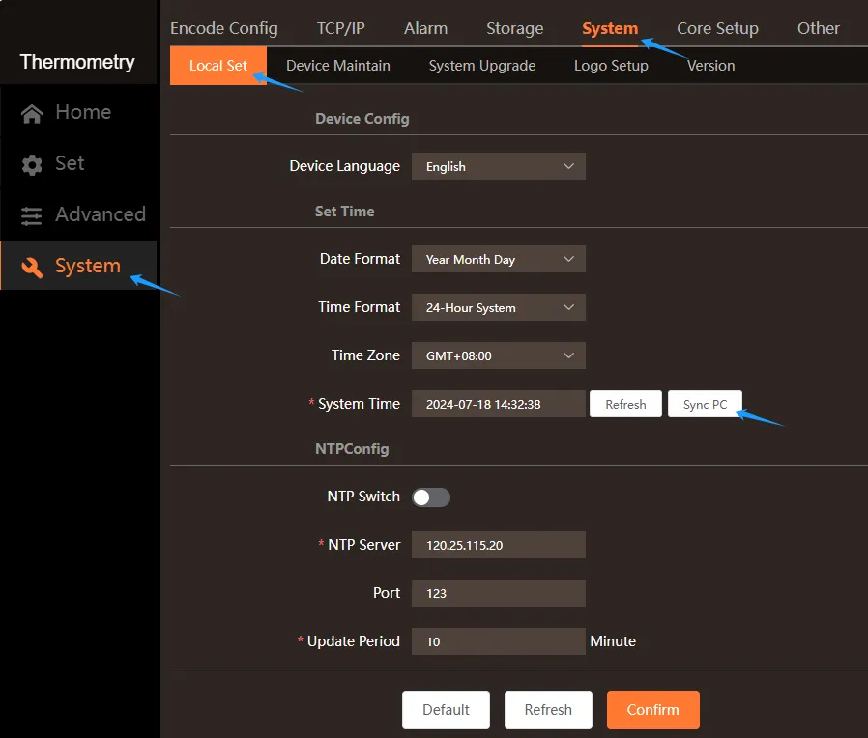This screenshot has height=738, width=868.
Task: Click the System wrench icon in sidebar
Action: coord(32,268)
